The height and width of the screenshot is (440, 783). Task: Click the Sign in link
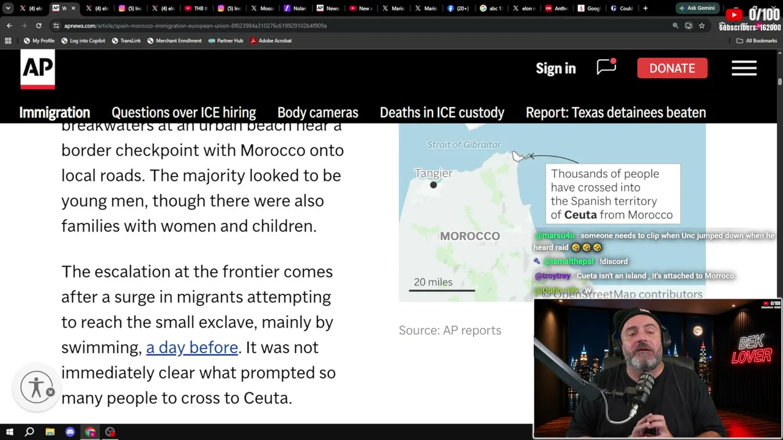[x=555, y=68]
